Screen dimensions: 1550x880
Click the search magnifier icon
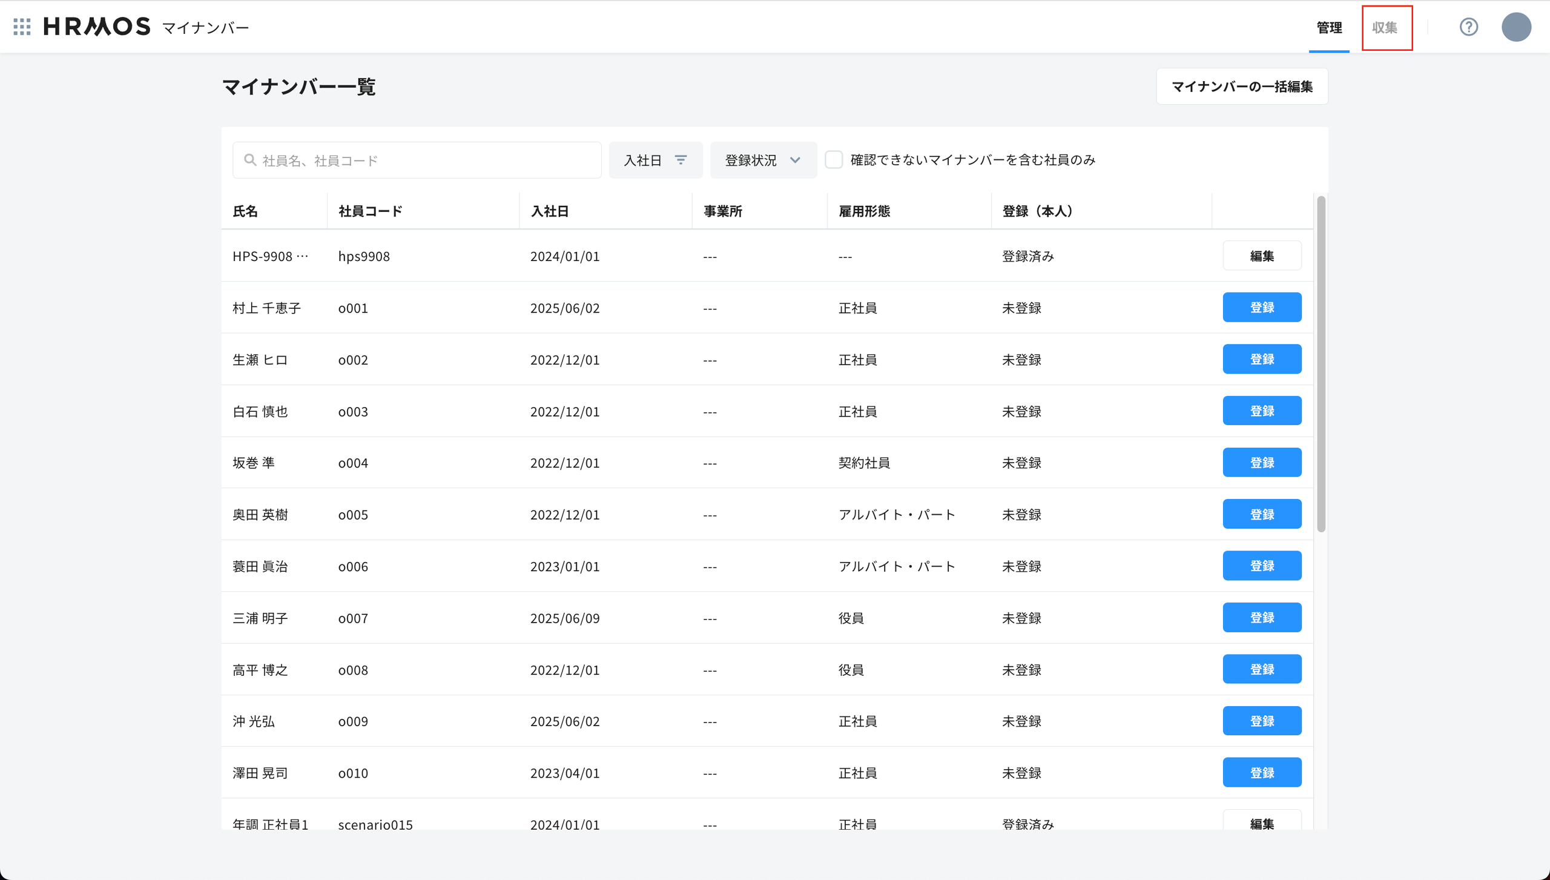tap(249, 160)
